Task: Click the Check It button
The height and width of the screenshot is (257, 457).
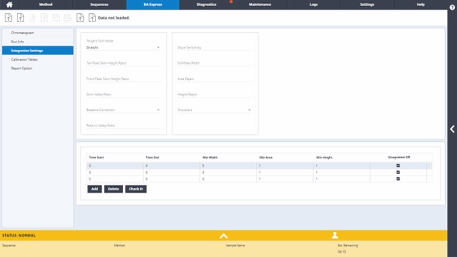Action: (x=136, y=189)
